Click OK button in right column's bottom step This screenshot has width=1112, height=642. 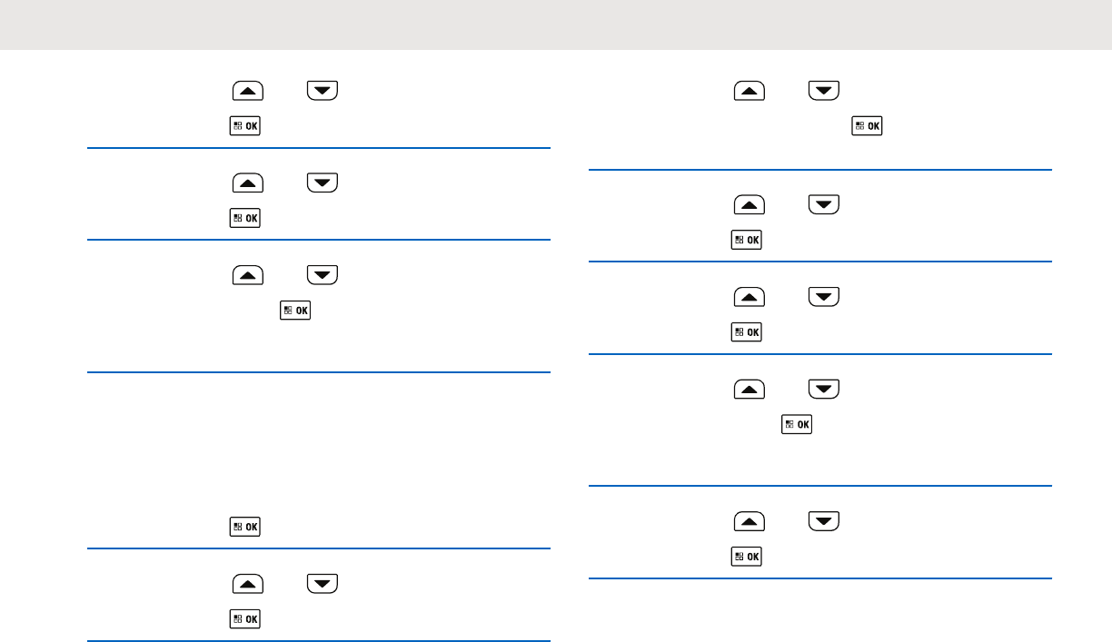click(x=747, y=556)
